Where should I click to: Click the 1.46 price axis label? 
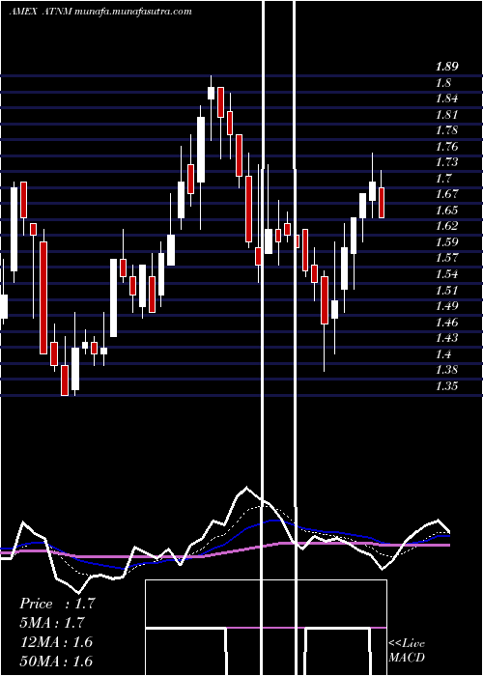click(446, 322)
